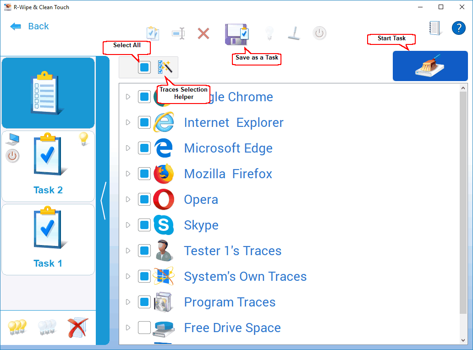Image resolution: width=473 pixels, height=350 pixels.
Task: Check the Free Drive Space checkbox
Action: click(x=144, y=328)
